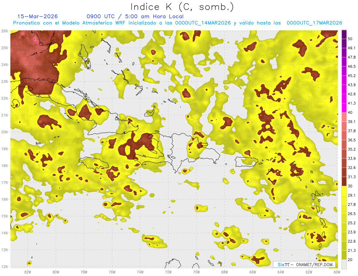358x276 pixels.
Task: Click the colorbar value '47.8'
Action: click(352, 57)
